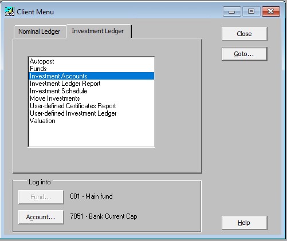Close the window with the red X

(x=271, y=11)
